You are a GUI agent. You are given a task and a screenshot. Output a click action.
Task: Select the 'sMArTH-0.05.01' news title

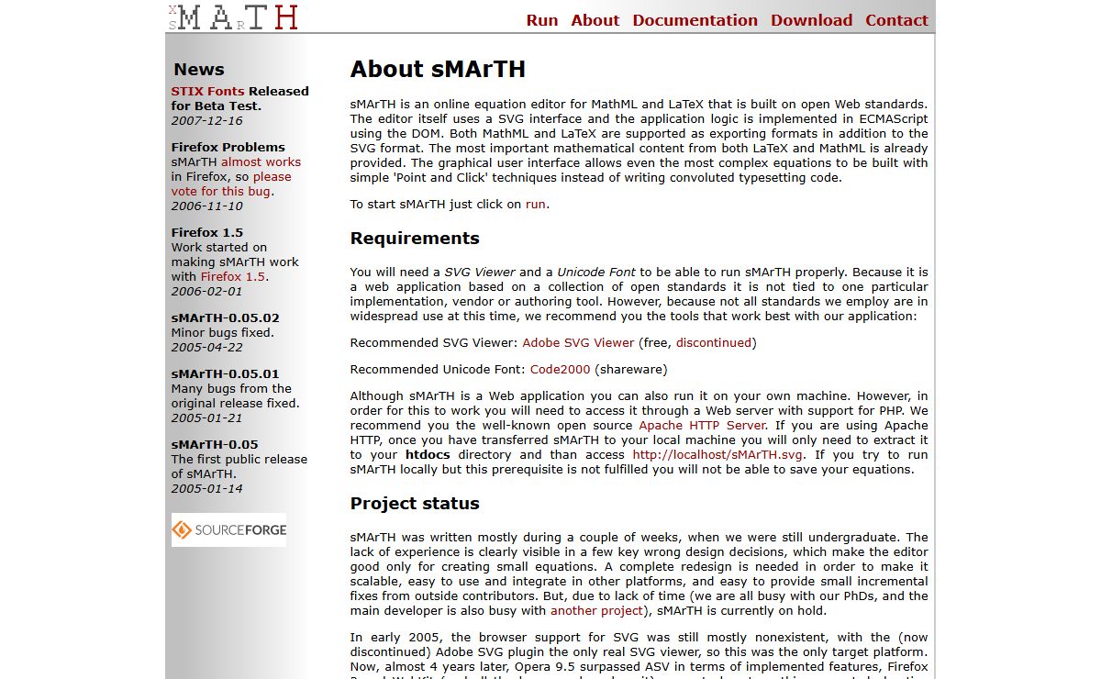pyautogui.click(x=225, y=373)
